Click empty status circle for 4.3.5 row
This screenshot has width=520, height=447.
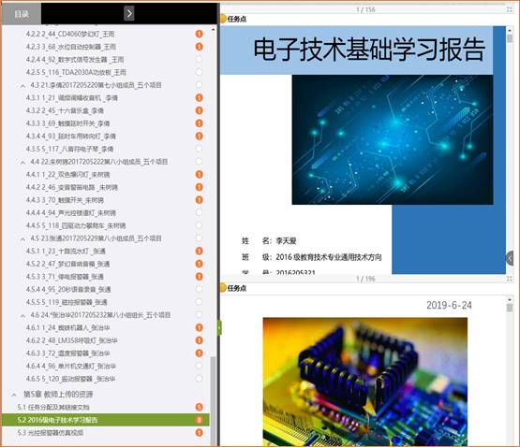[199, 149]
